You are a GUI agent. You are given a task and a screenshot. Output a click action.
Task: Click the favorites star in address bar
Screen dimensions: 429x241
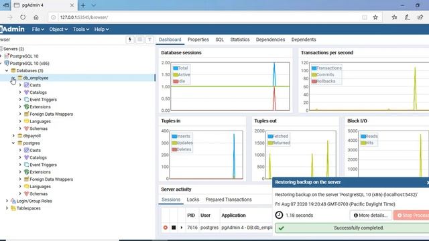click(x=375, y=17)
